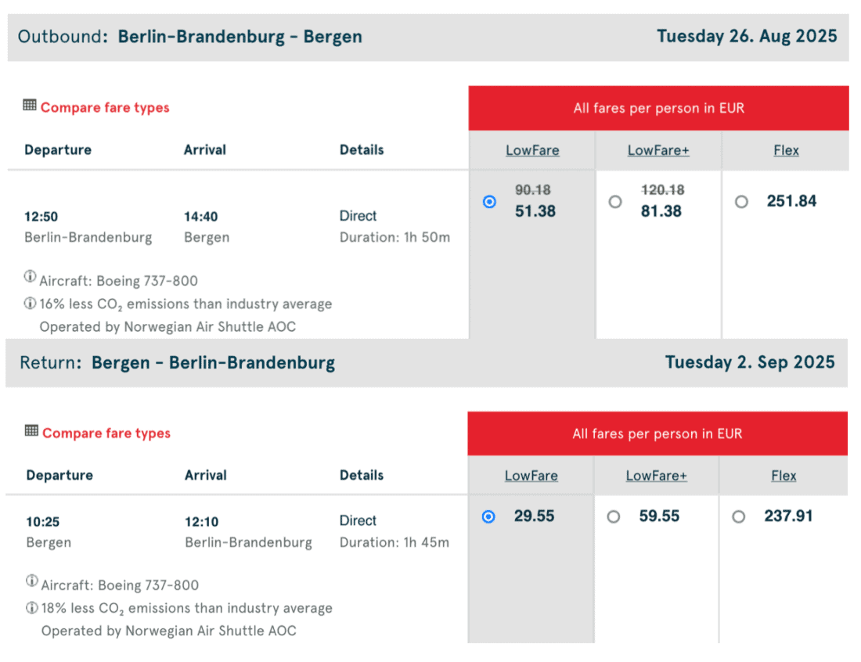Click the 18% less CO2 emissions info icon
Viewport: 861px width, 662px height.
[x=31, y=607]
